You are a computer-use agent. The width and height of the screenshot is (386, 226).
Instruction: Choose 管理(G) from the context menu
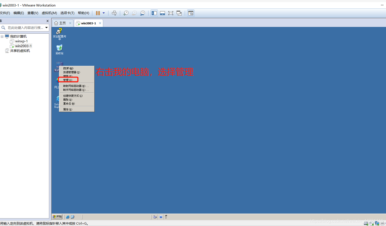tap(77, 80)
